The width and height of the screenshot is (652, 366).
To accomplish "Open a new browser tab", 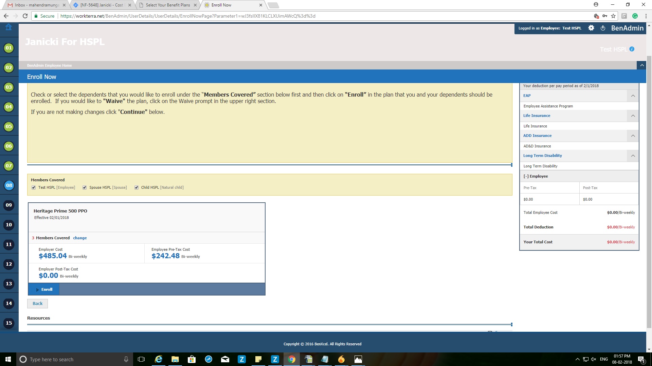I will coord(273,5).
